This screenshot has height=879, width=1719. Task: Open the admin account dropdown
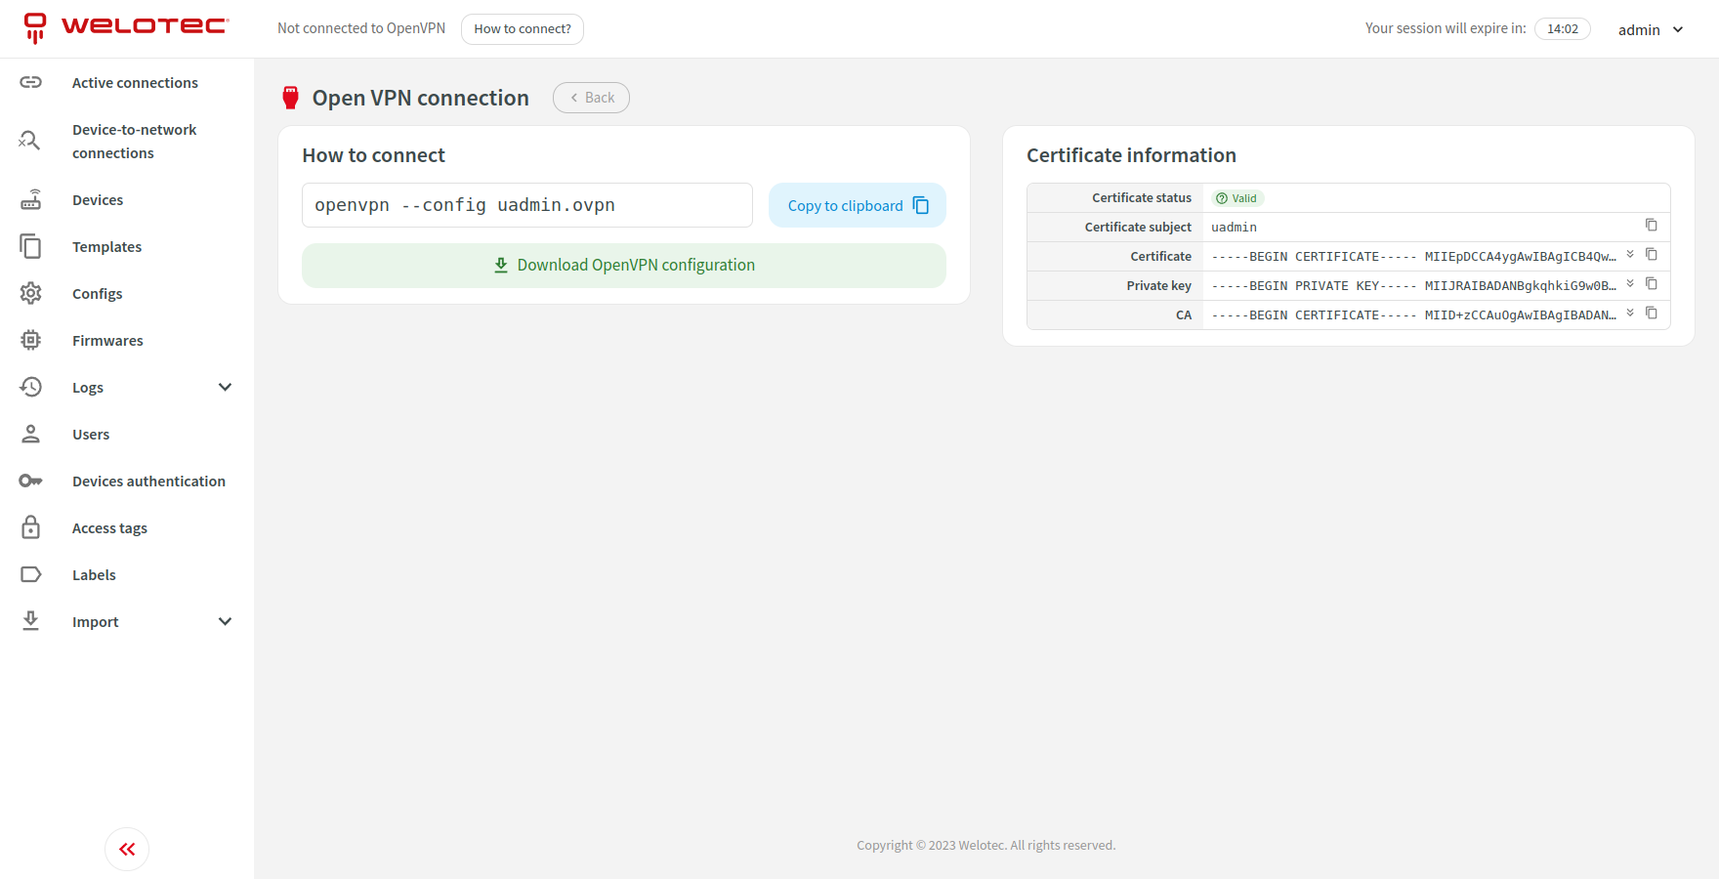point(1651,29)
